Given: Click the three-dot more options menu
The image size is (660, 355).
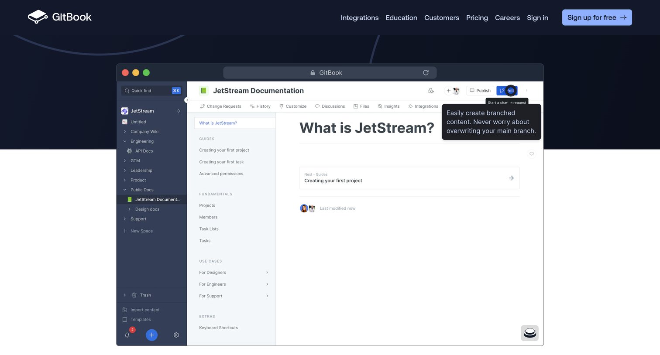Looking at the screenshot, I should [527, 91].
